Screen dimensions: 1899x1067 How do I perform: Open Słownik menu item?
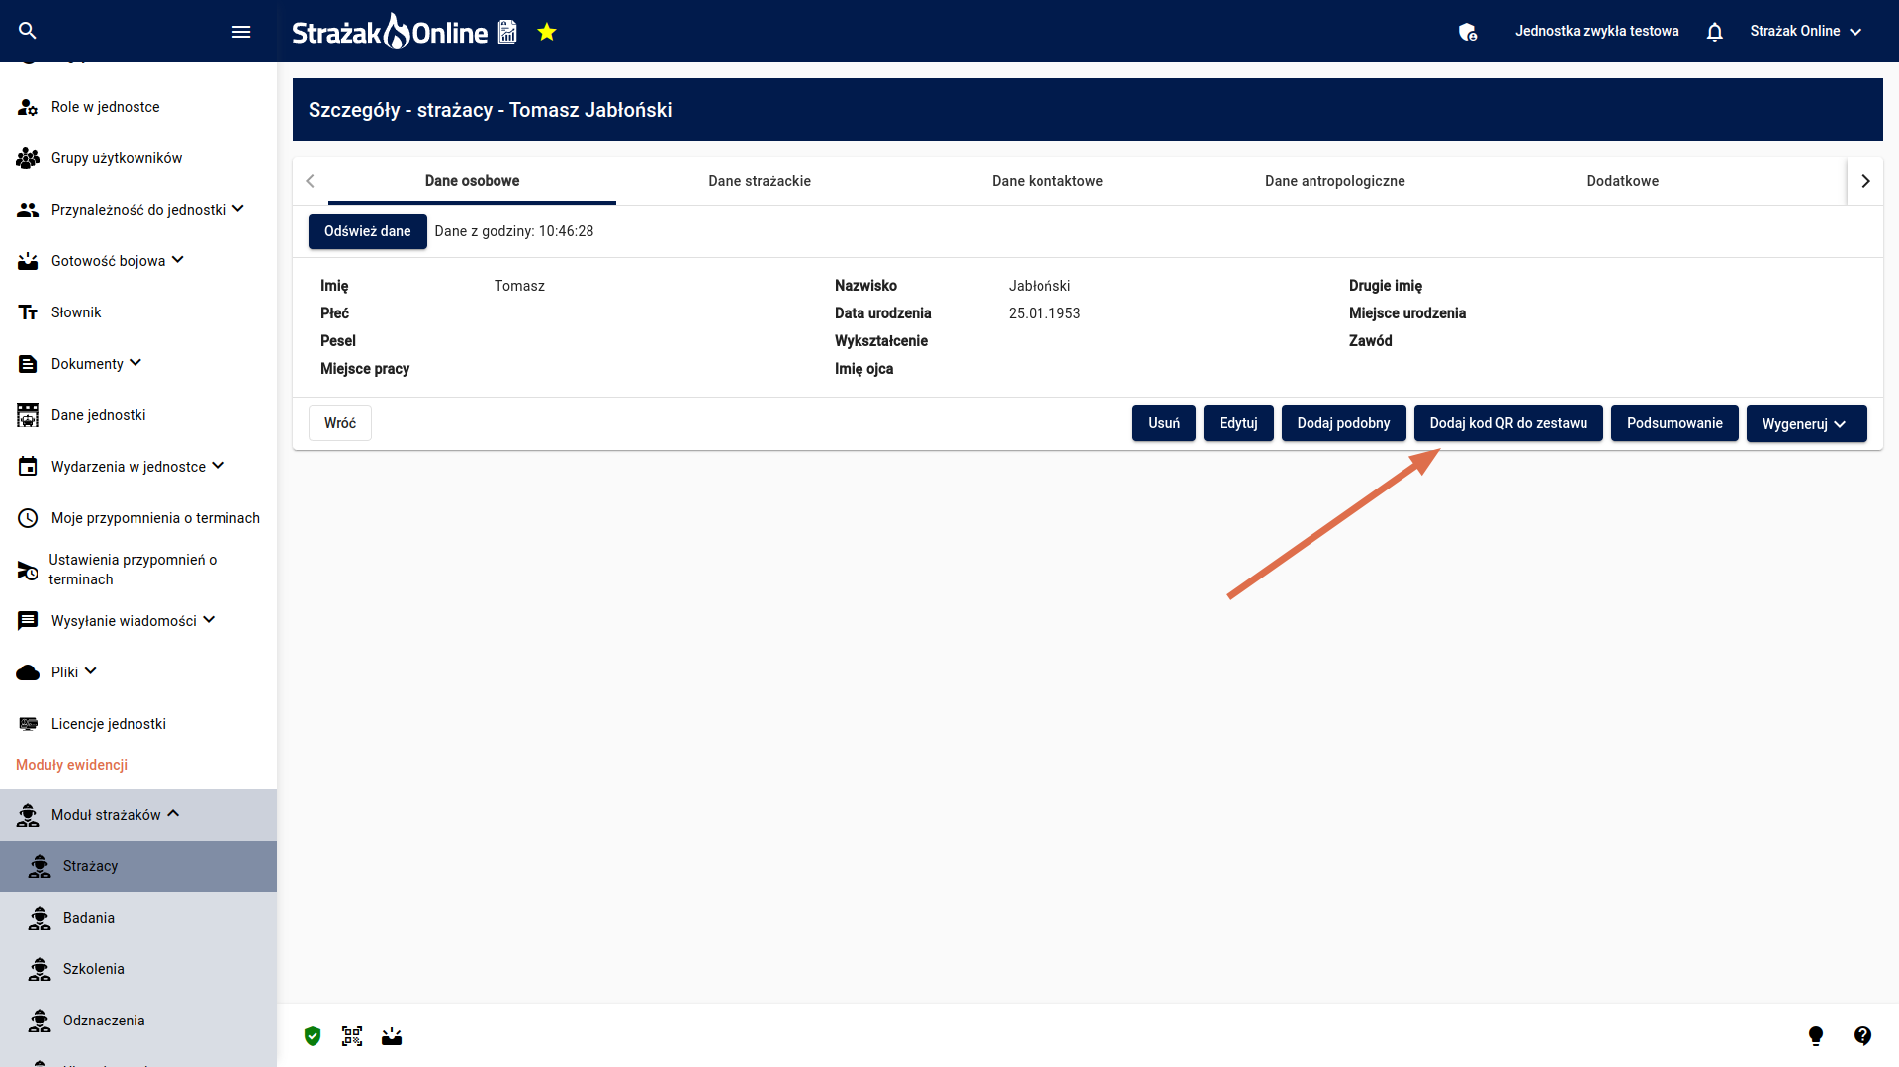[x=138, y=312]
